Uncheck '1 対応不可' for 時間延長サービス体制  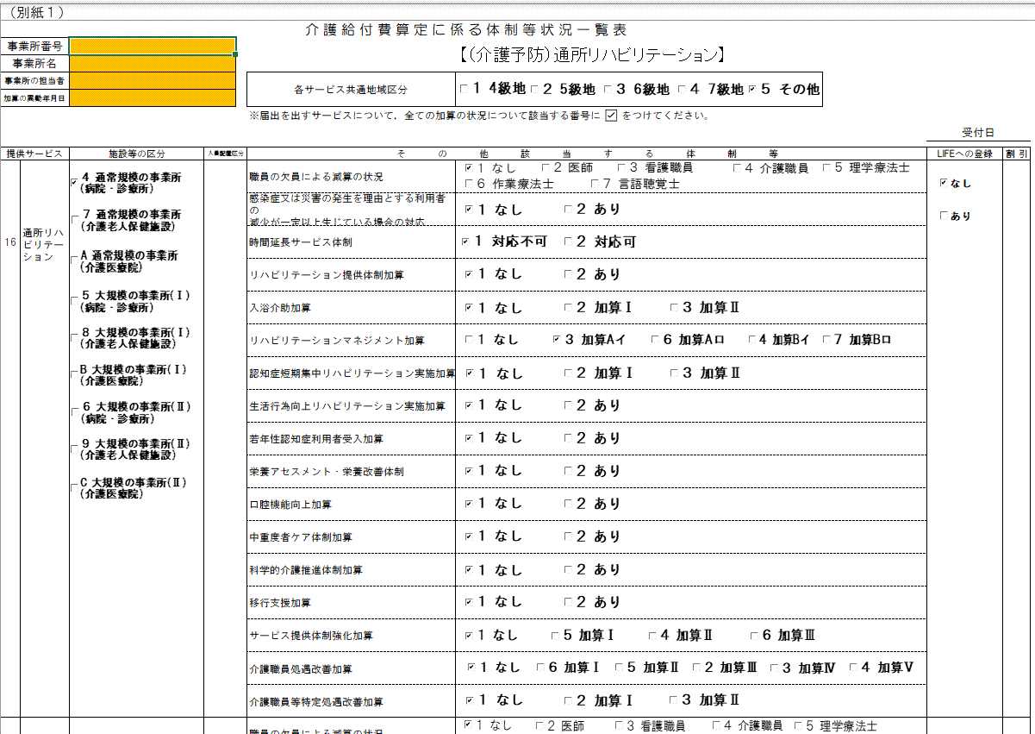[466, 242]
